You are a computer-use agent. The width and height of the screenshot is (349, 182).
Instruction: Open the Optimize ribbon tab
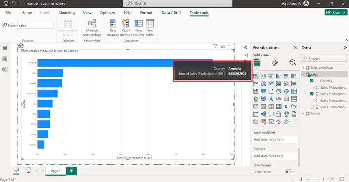pos(108,13)
